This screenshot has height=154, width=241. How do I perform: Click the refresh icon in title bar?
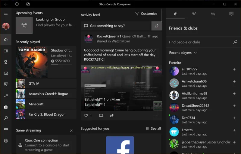[17, 4]
